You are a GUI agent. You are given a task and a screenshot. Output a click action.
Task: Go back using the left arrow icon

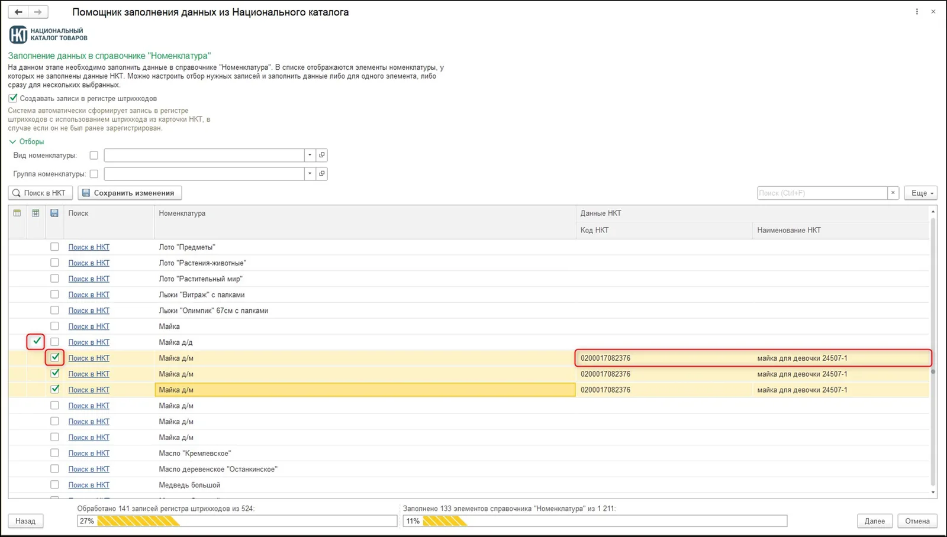pos(18,12)
